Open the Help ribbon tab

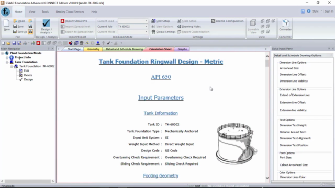94,11
